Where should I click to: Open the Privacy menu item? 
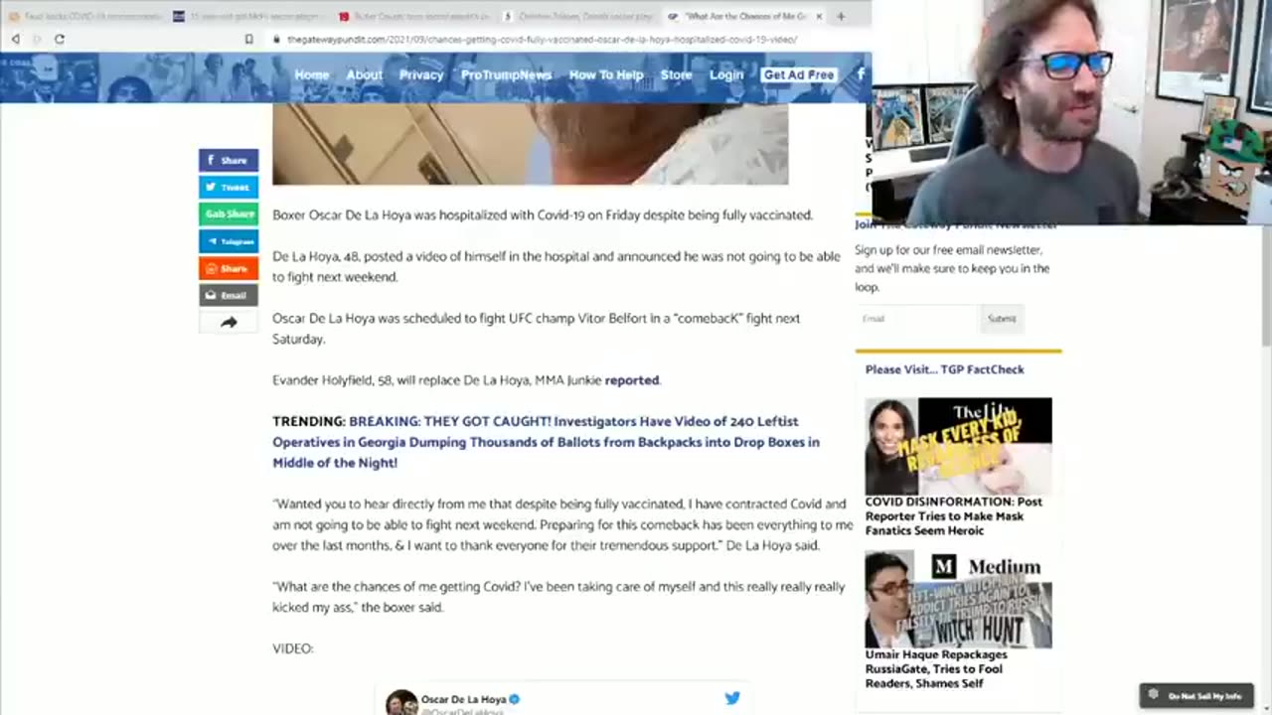pyautogui.click(x=421, y=74)
